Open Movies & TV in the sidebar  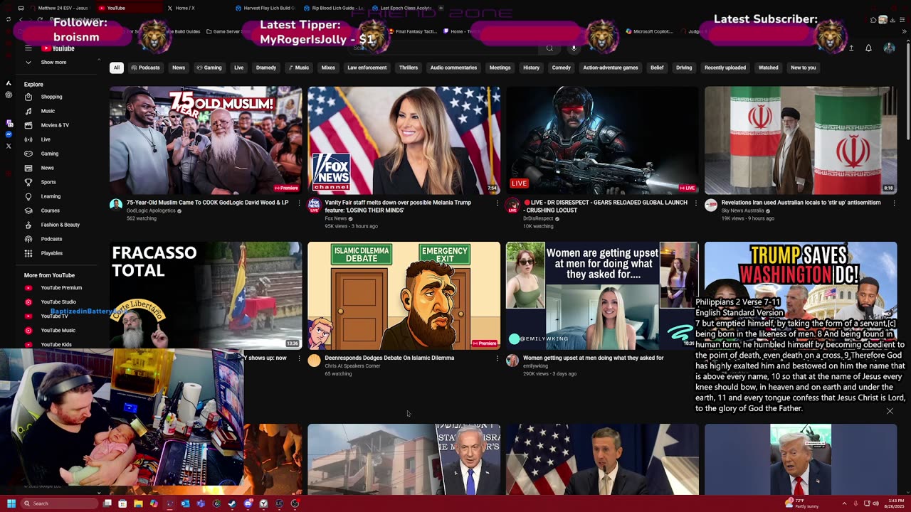click(x=55, y=125)
